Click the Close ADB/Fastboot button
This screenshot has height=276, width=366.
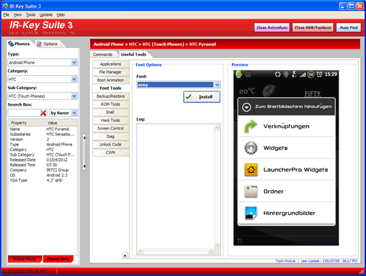coord(313,27)
